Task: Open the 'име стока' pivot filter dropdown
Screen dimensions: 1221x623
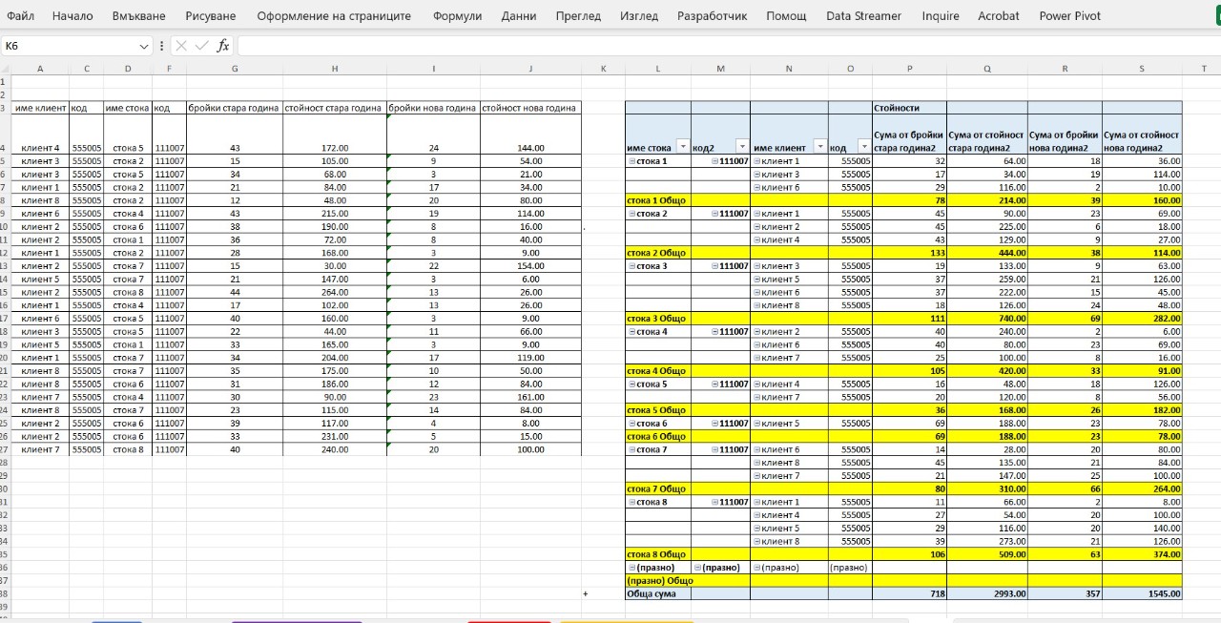Action: point(681,148)
